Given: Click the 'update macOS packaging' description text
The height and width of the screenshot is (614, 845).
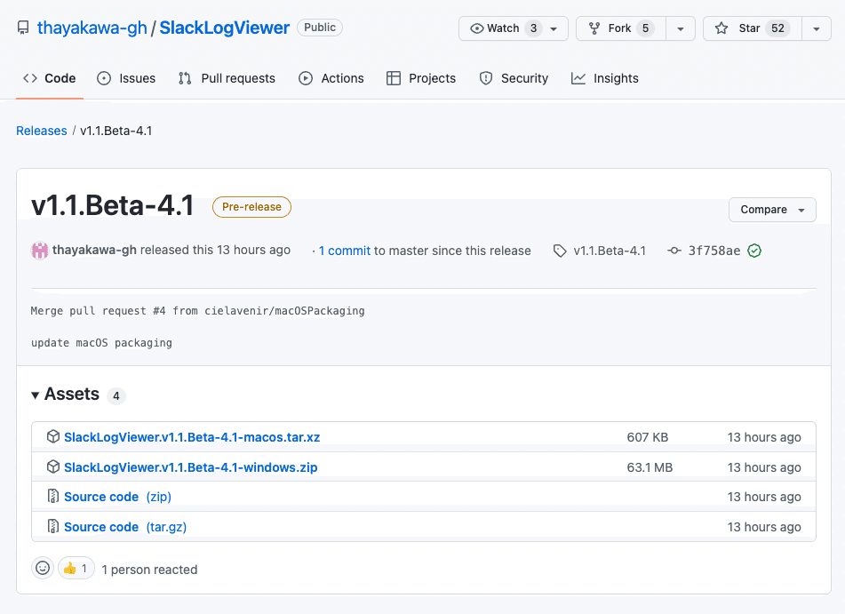Looking at the screenshot, I should 102,343.
